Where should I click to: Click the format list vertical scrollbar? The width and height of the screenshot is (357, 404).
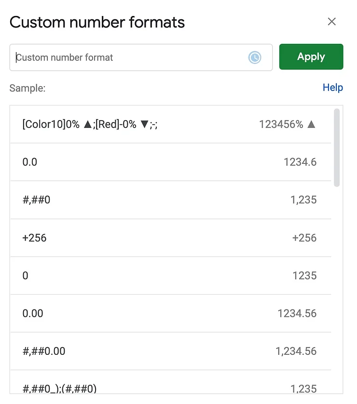(x=336, y=147)
